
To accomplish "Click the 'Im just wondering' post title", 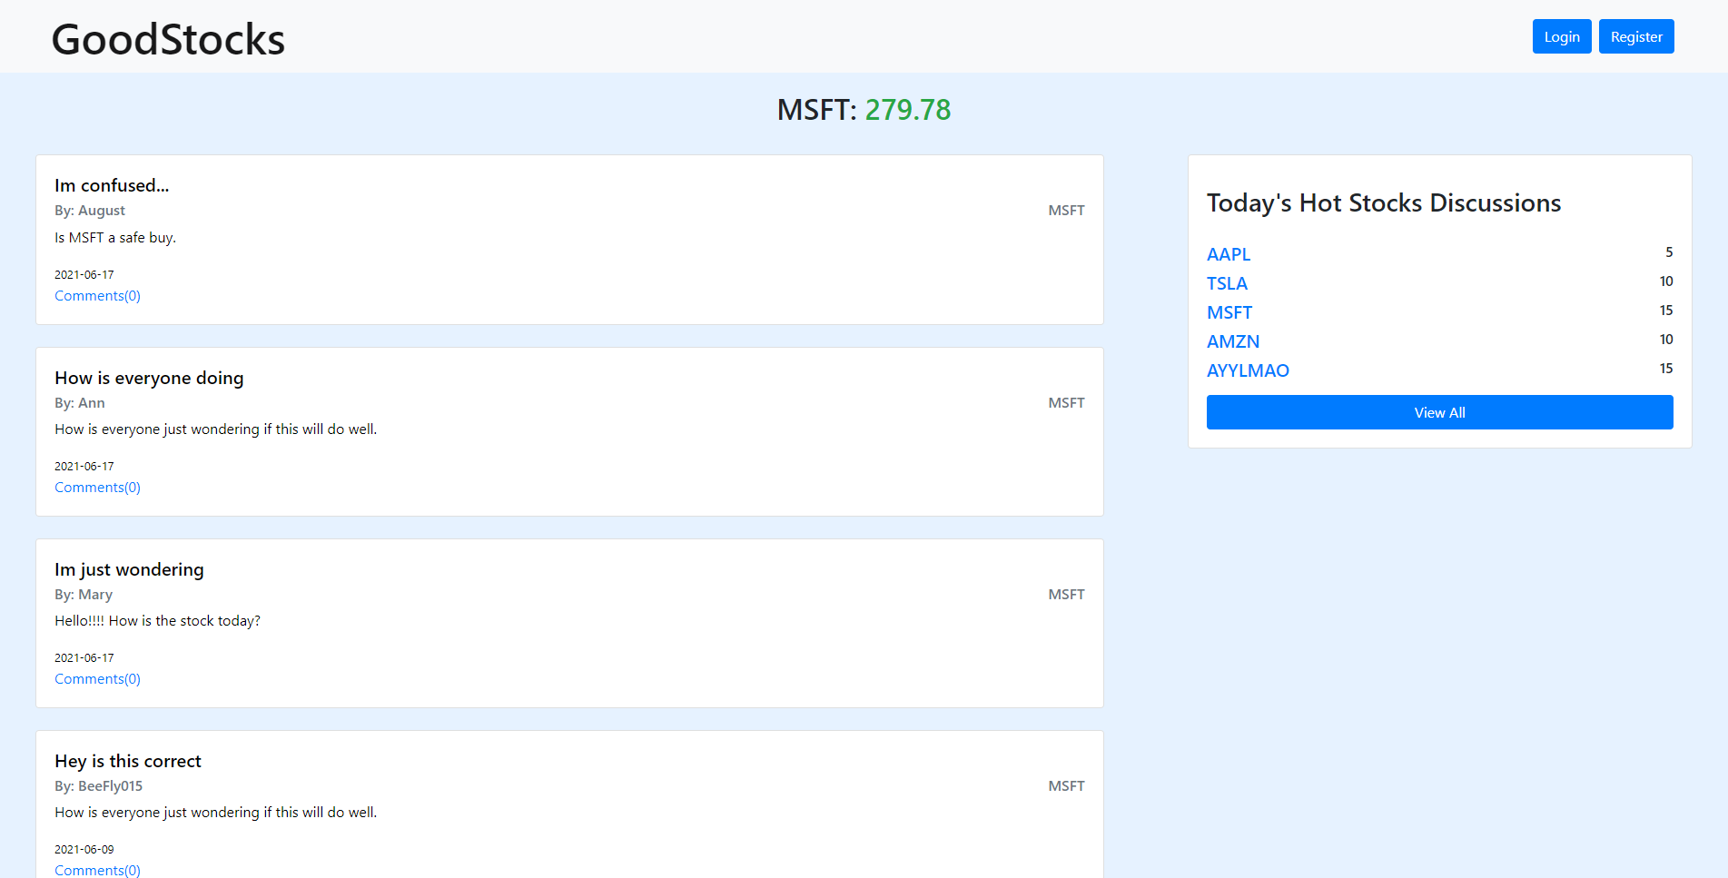I will 129,569.
